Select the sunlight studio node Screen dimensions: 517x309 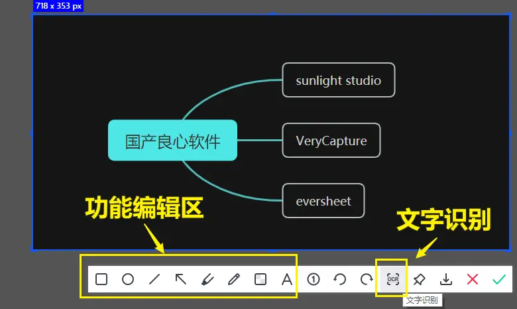click(x=338, y=80)
